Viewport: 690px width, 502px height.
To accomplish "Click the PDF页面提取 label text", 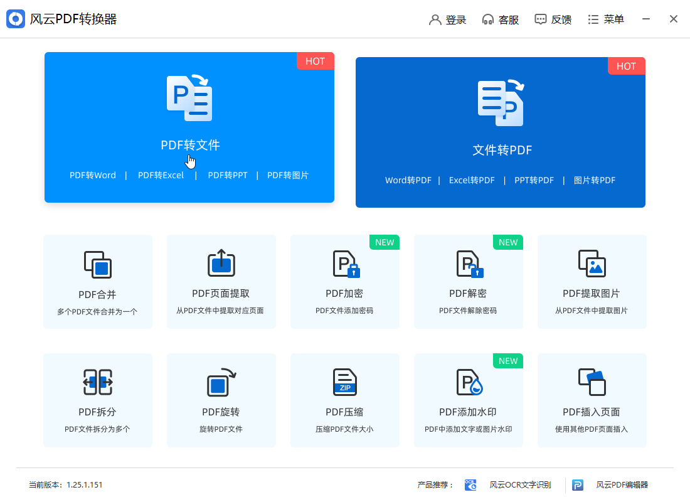I will tap(221, 293).
